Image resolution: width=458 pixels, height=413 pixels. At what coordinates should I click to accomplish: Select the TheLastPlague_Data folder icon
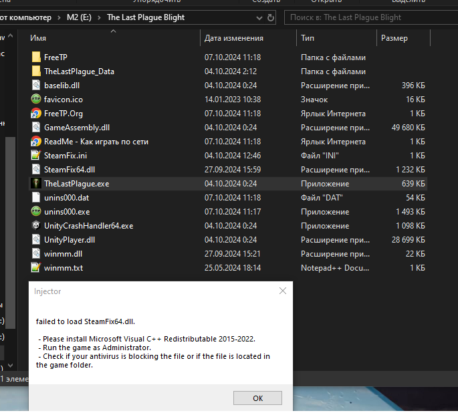pyautogui.click(x=36, y=72)
